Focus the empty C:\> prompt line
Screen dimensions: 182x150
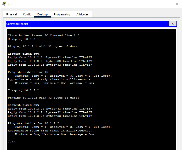pos(12,142)
